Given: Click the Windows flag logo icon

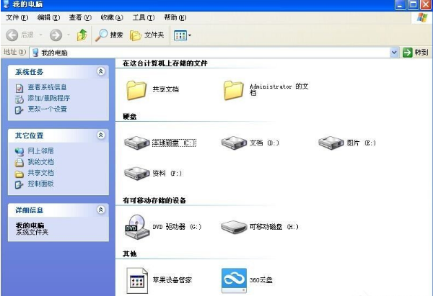Looking at the screenshot, I should [x=422, y=17].
